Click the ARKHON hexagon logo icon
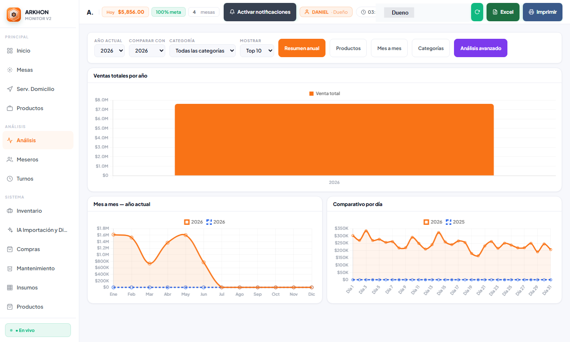Image resolution: width=570 pixels, height=342 pixels. pos(14,15)
